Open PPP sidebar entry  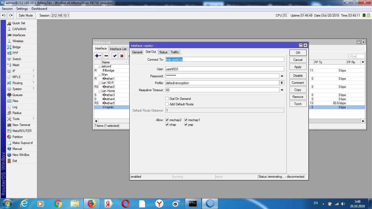15,53
